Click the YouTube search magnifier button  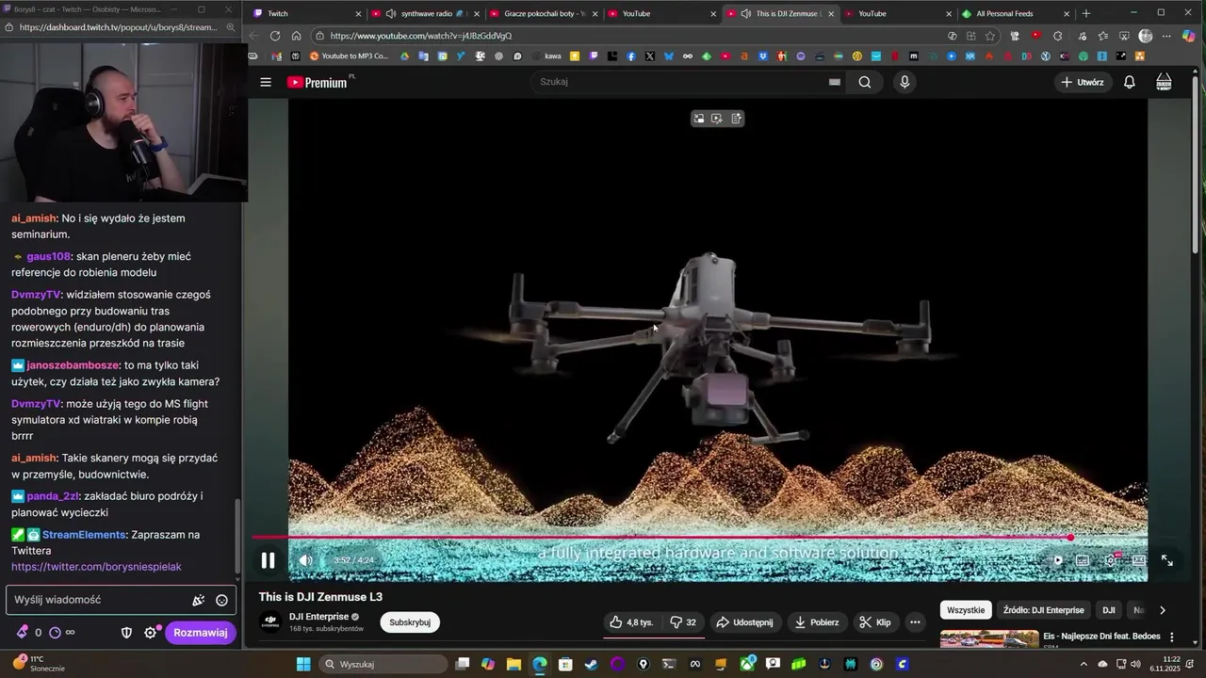[x=865, y=82]
